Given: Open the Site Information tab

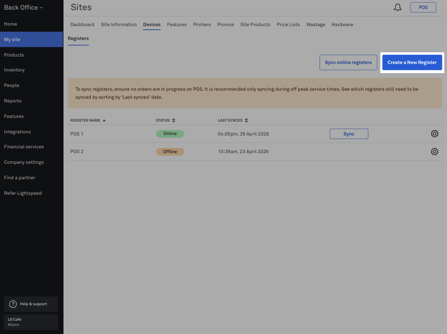Looking at the screenshot, I should coord(118,25).
